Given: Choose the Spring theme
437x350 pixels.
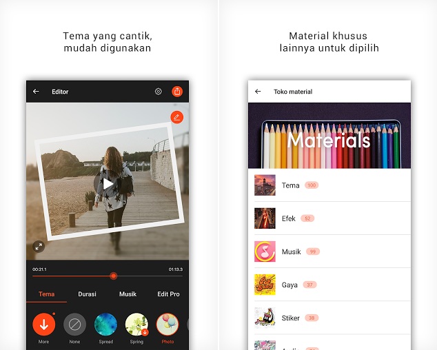Looking at the screenshot, I should (136, 325).
